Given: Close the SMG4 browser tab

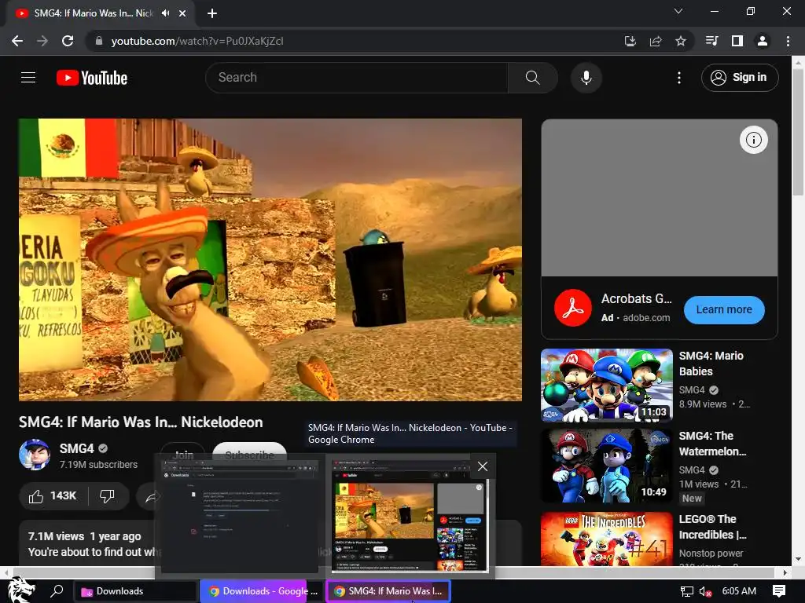Looking at the screenshot, I should coord(182,13).
